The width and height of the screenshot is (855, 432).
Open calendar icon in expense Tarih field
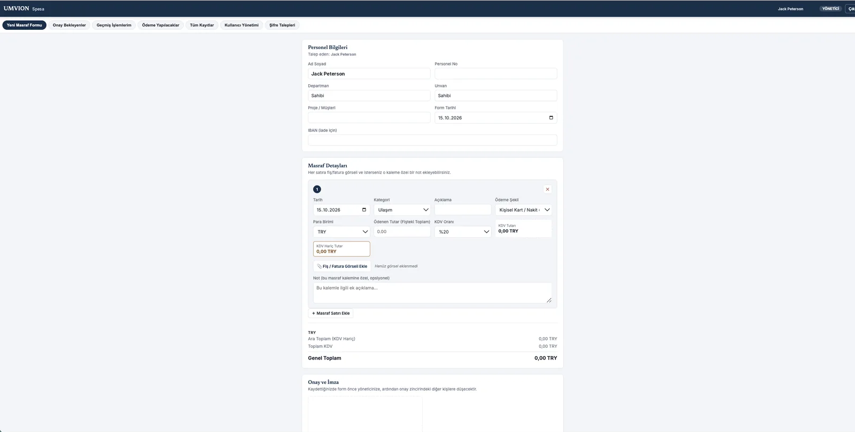tap(364, 210)
